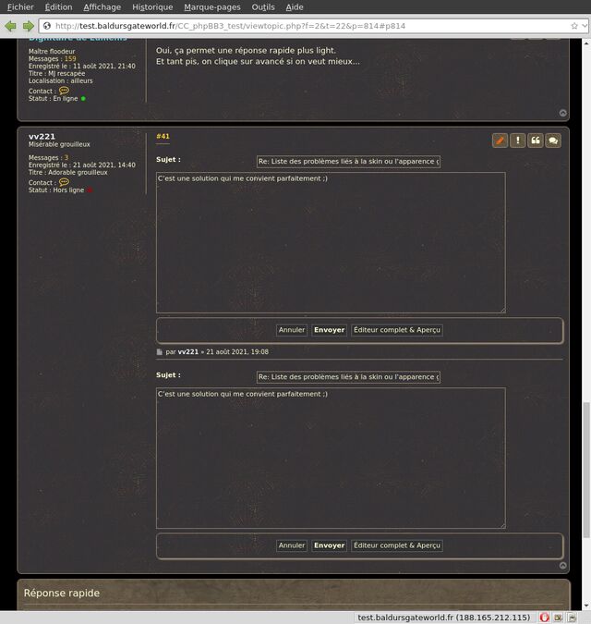The height and width of the screenshot is (624, 591).
Task: Open the Marque-pages menu
Action: click(x=211, y=6)
